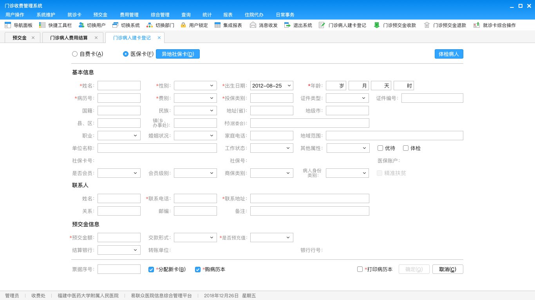Select the 自费卡 radio button
The width and height of the screenshot is (535, 300).
(75, 54)
